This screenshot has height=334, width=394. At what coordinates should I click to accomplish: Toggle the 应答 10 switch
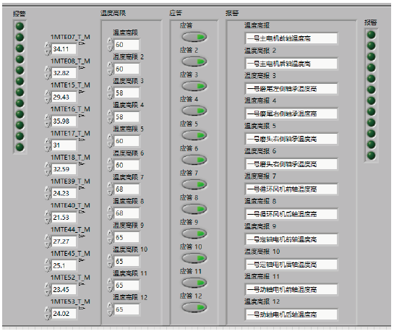pyautogui.click(x=194, y=258)
